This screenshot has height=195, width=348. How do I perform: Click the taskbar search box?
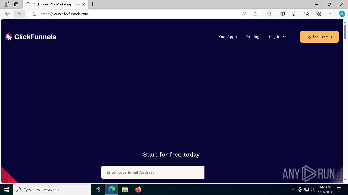(x=52, y=190)
